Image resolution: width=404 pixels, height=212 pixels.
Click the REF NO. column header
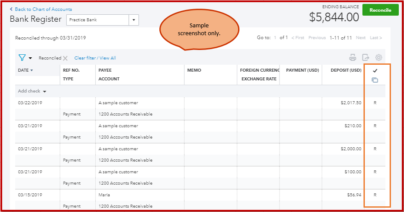pyautogui.click(x=71, y=70)
